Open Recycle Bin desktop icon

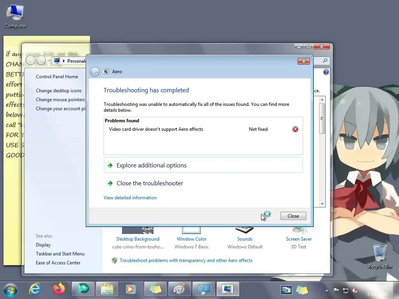[380, 256]
